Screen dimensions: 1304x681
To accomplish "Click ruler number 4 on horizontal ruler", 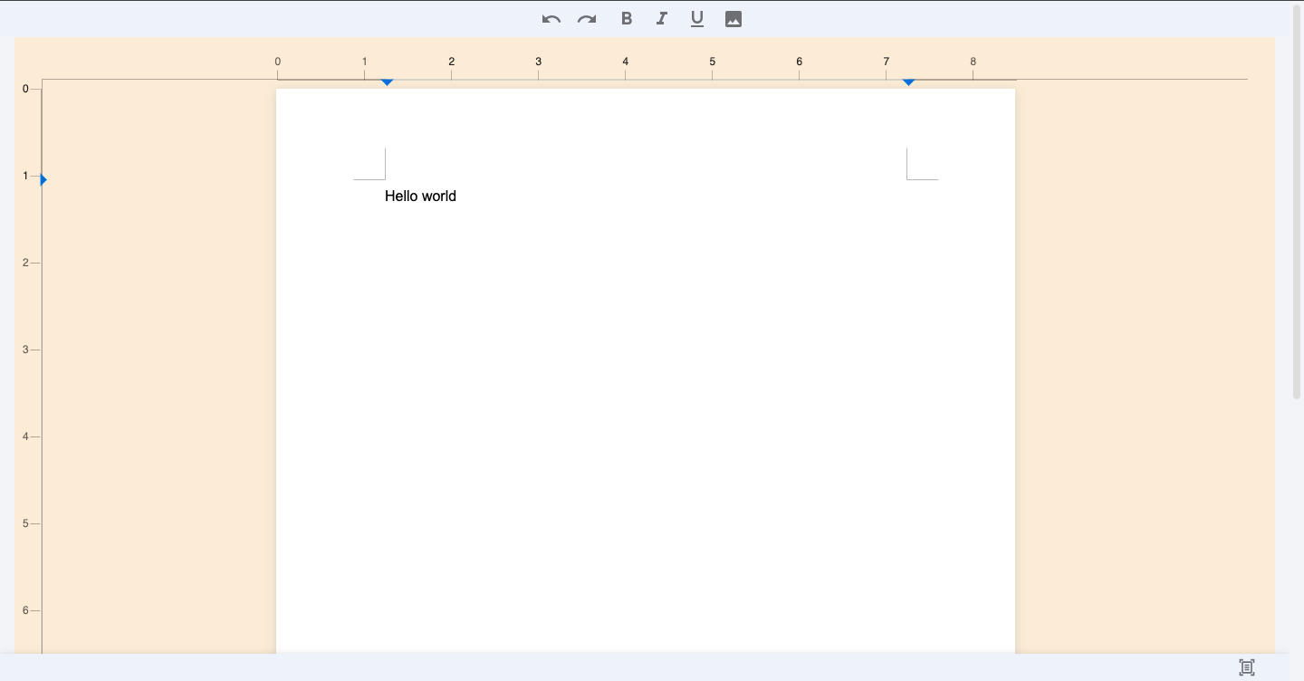I will coord(625,62).
